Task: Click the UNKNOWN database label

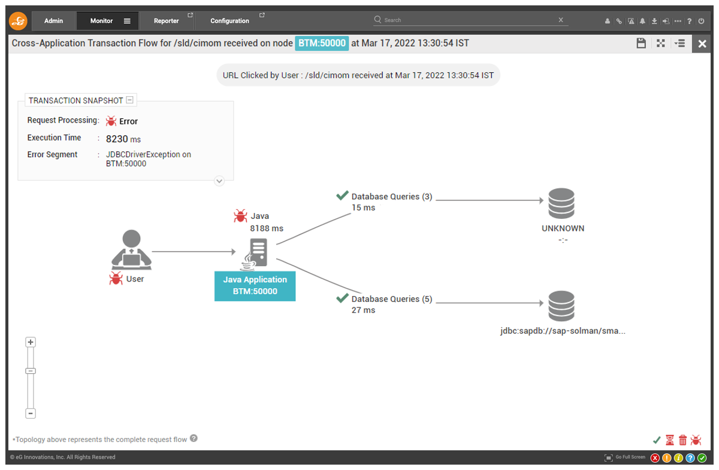Action: coord(563,228)
